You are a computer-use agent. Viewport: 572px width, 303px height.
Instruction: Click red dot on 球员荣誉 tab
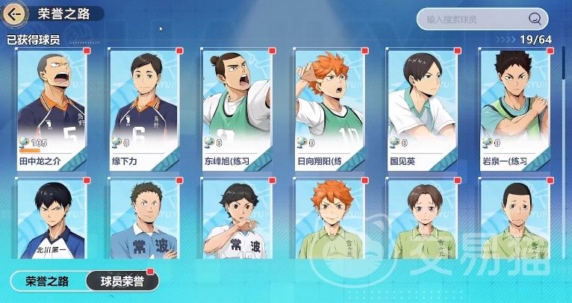point(149,271)
